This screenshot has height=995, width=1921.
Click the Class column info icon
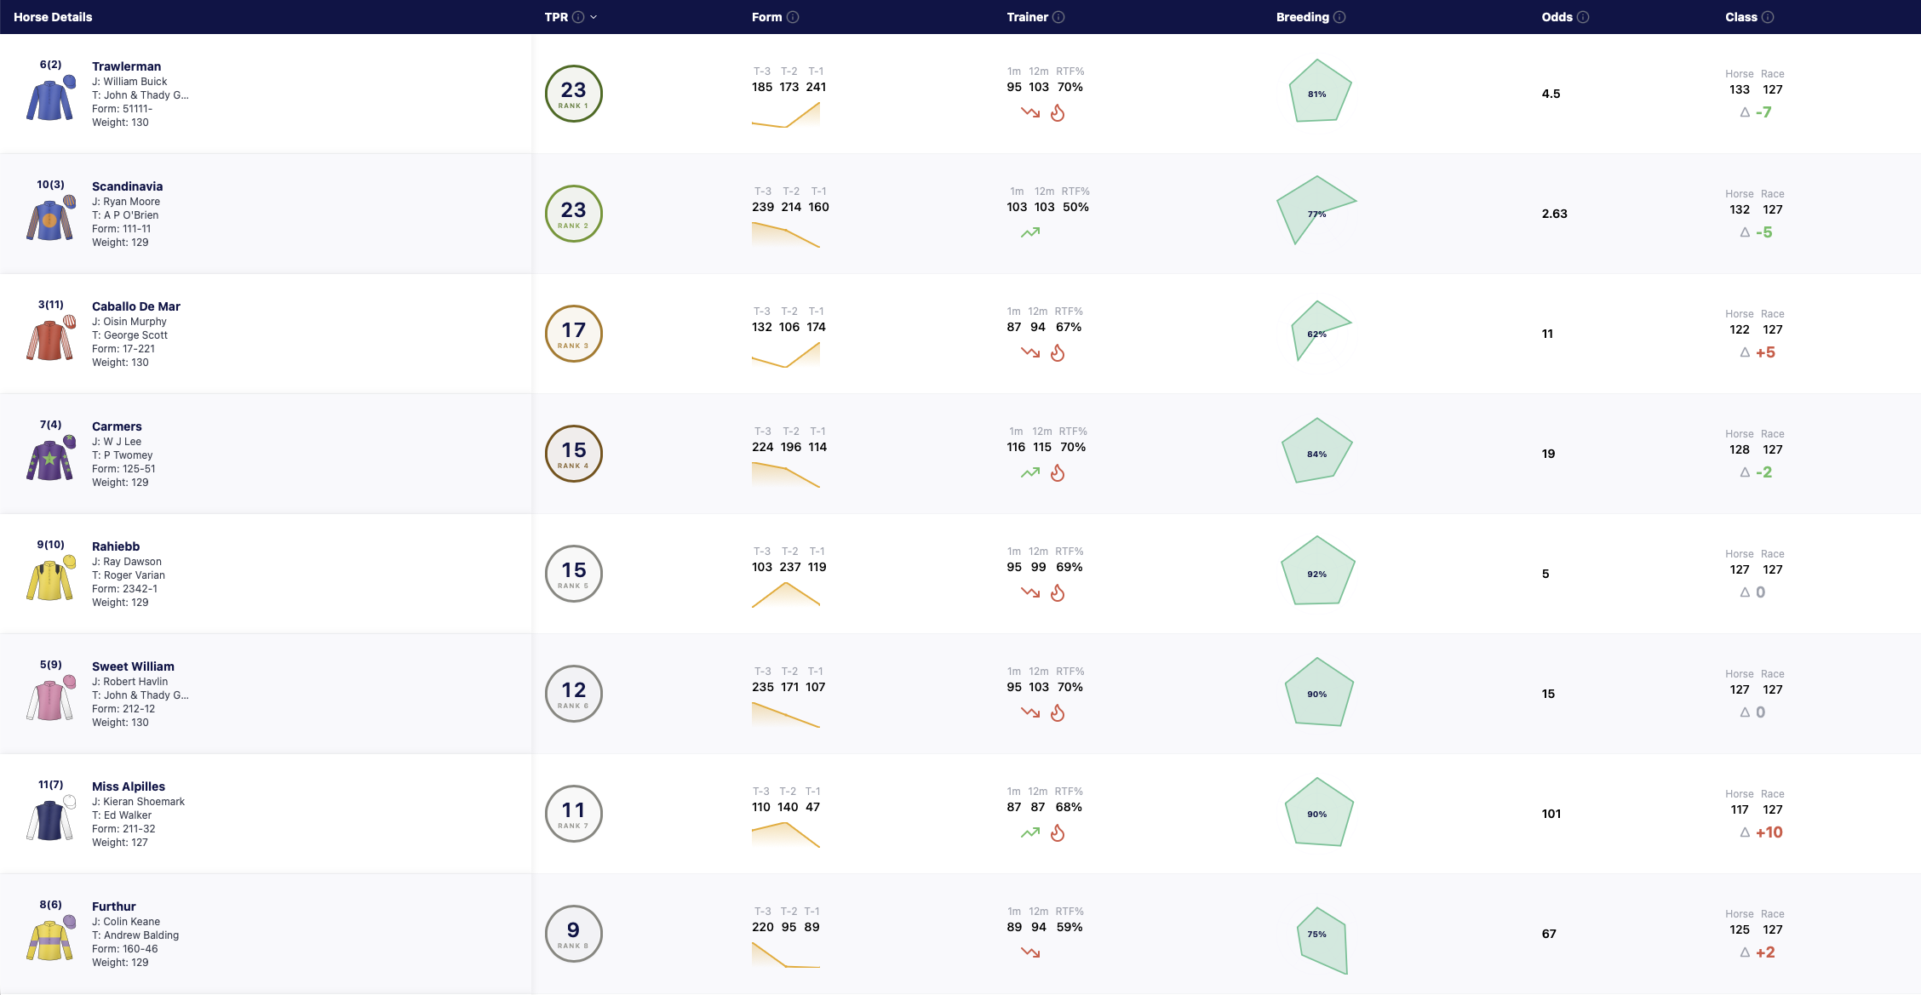pos(1768,17)
